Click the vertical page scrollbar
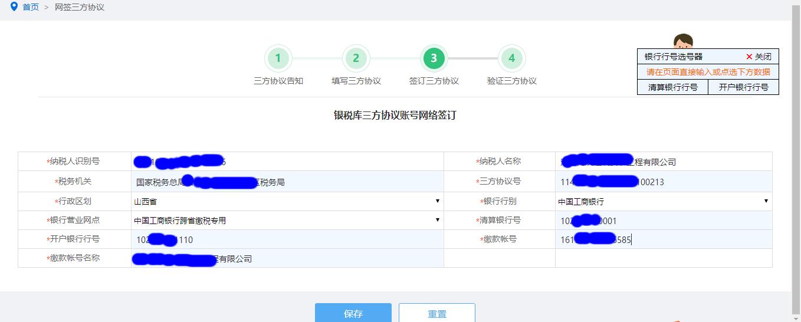 click(x=796, y=161)
